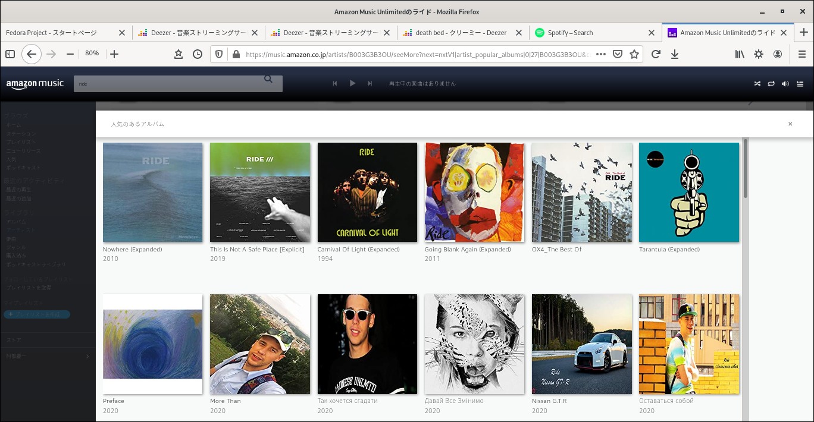Open Nowhere (Expanded) album cover

[152, 192]
